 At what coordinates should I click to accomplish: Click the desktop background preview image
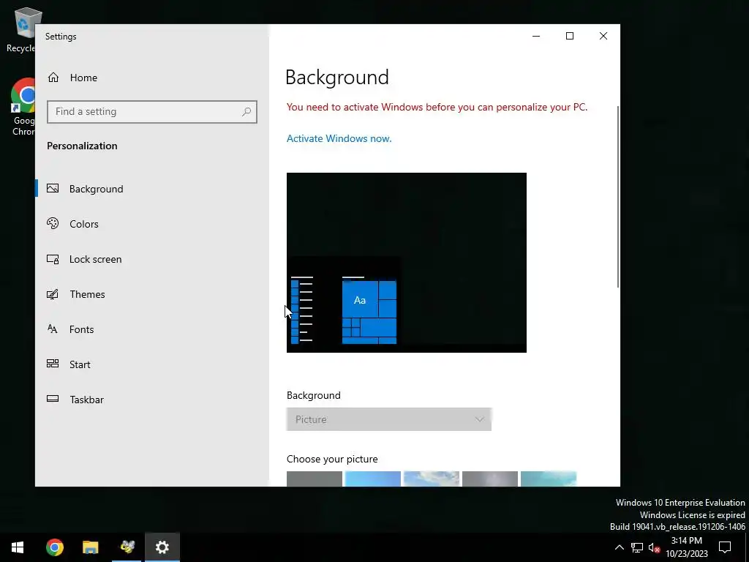[x=407, y=263]
